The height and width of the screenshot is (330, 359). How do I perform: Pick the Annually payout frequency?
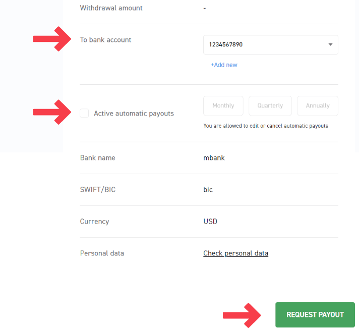[x=318, y=106]
